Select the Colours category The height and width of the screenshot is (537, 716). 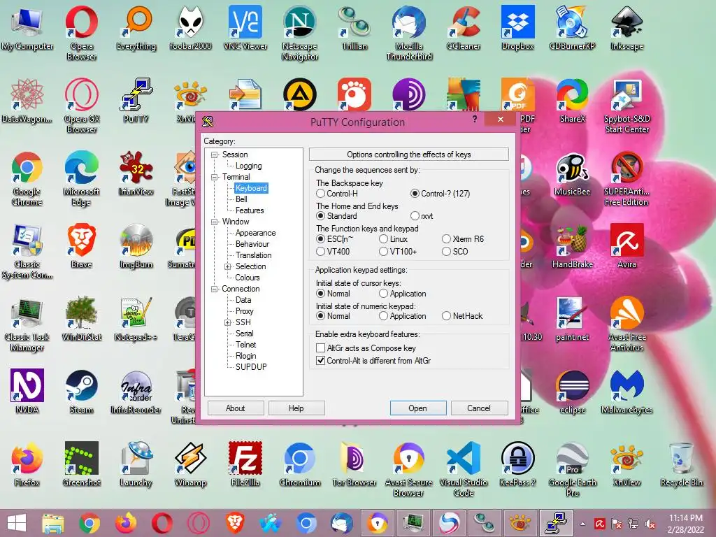[247, 278]
